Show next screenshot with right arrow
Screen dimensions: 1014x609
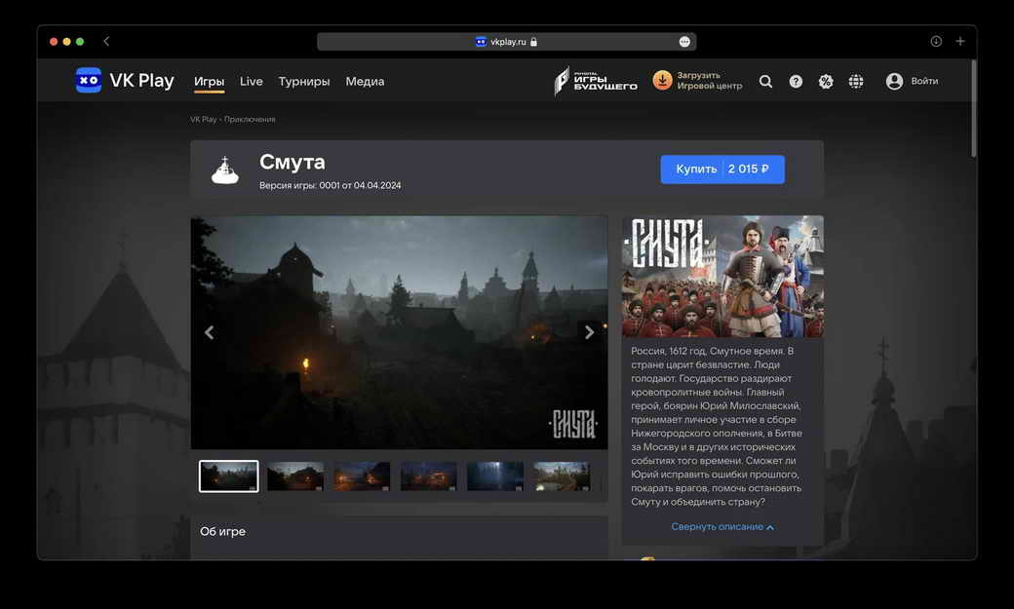[x=589, y=332]
